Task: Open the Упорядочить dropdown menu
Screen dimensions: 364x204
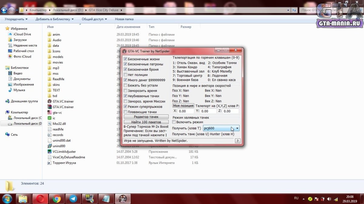Action: [x=16, y=19]
